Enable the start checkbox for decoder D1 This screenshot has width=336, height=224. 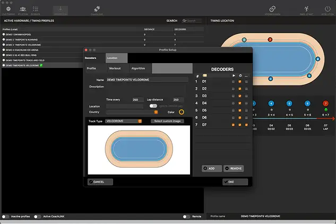[x=234, y=82]
